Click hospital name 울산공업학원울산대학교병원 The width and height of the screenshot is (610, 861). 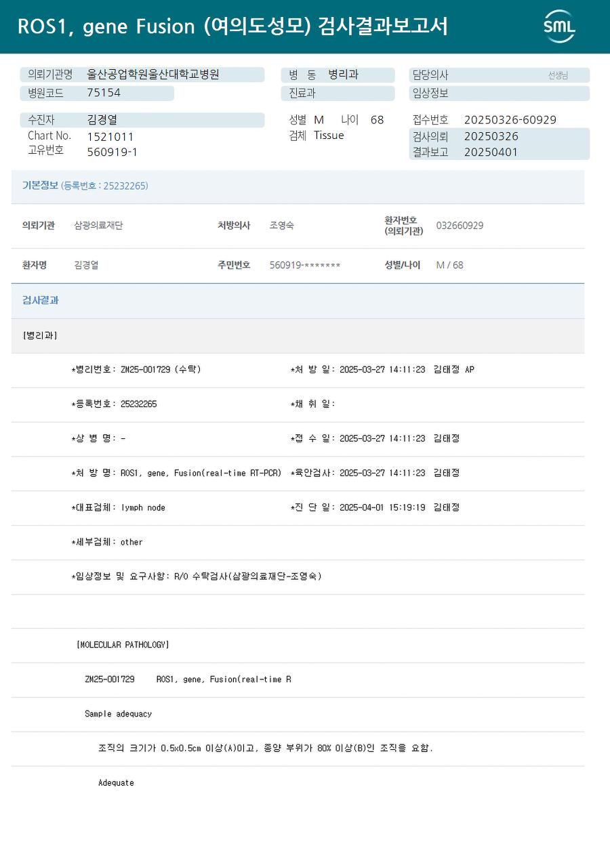click(x=153, y=75)
